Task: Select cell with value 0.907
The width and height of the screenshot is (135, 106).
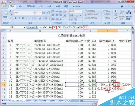Action: [90, 85]
